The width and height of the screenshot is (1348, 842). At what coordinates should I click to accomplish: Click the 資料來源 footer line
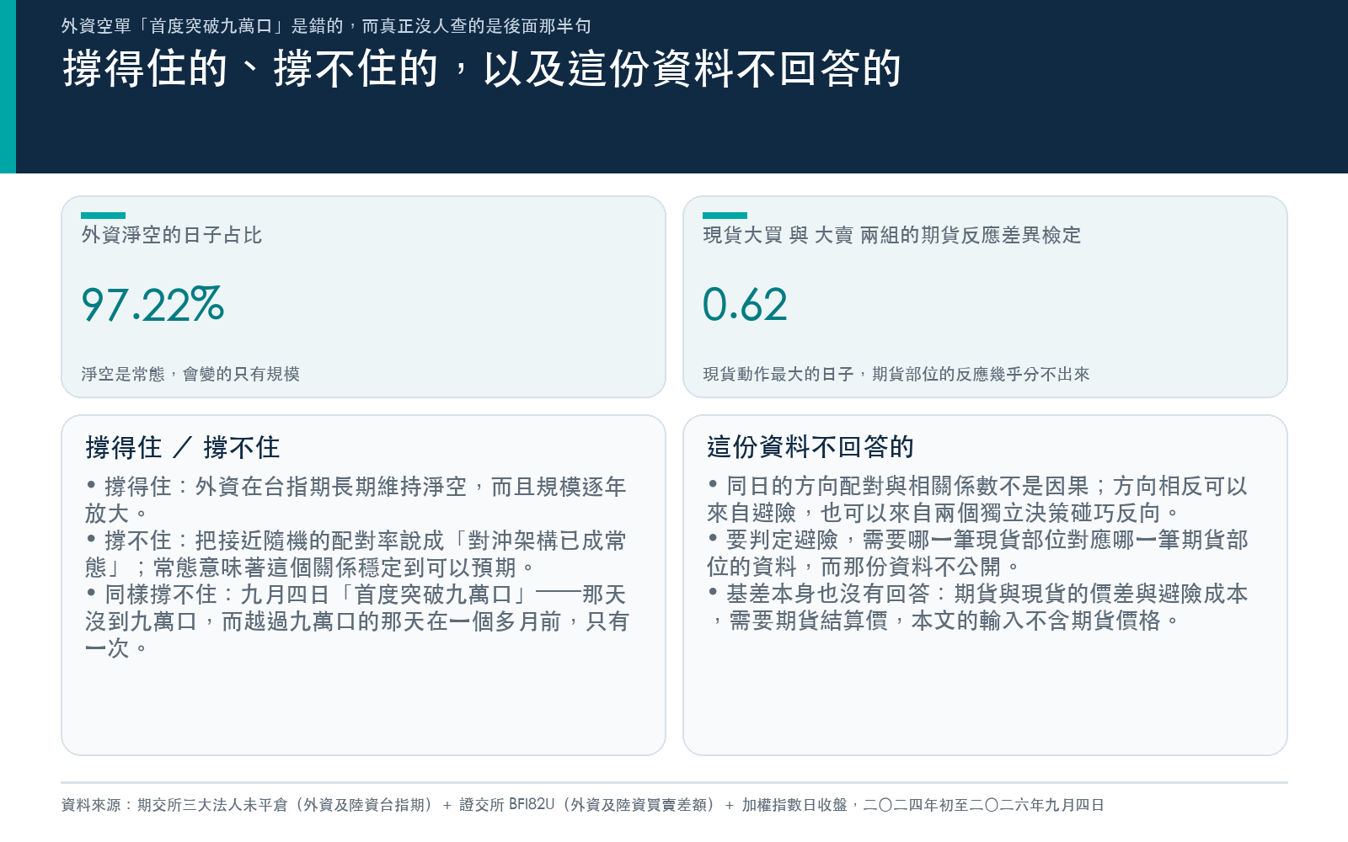pyautogui.click(x=583, y=805)
